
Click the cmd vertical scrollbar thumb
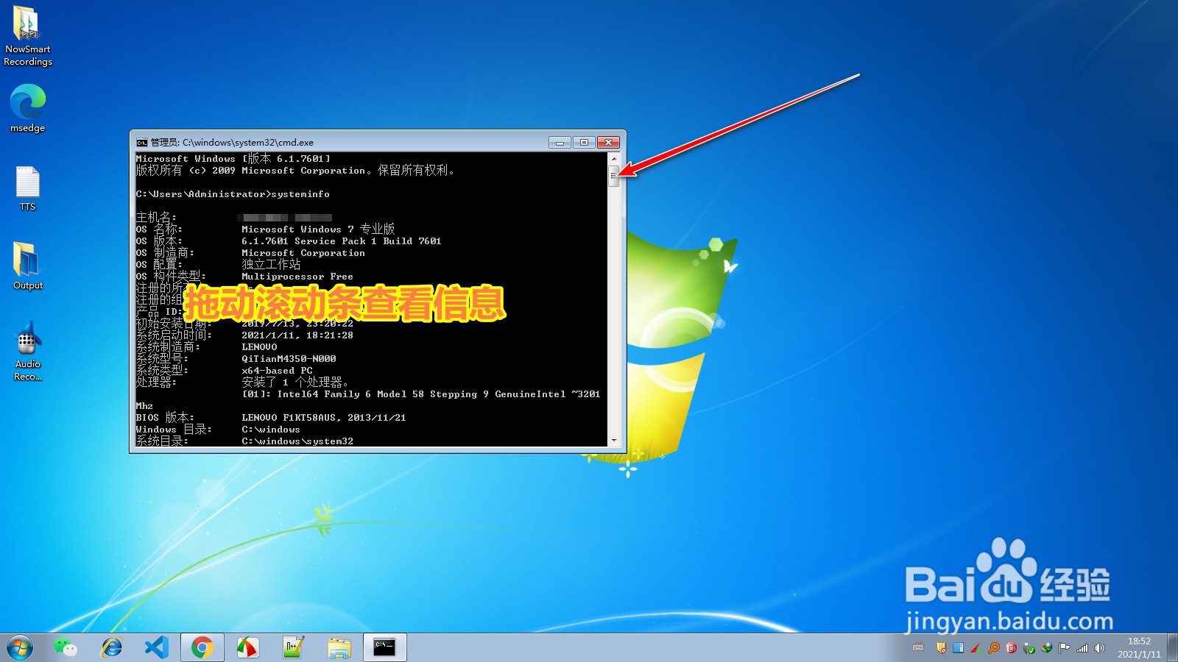point(614,177)
